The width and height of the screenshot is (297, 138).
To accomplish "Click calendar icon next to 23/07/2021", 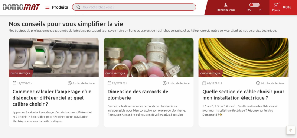I will click(109, 83).
